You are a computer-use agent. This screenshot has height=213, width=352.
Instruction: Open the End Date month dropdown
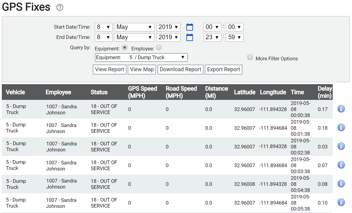(134, 37)
